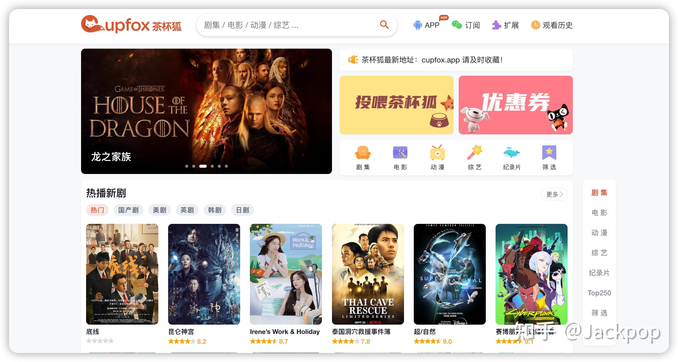Switch to the 美剧 filter tab
Viewport: 678px width, 362px height.
click(159, 210)
